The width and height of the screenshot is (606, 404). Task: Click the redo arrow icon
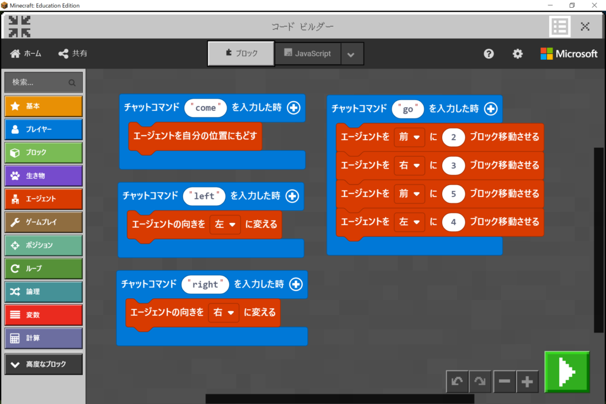tap(480, 382)
